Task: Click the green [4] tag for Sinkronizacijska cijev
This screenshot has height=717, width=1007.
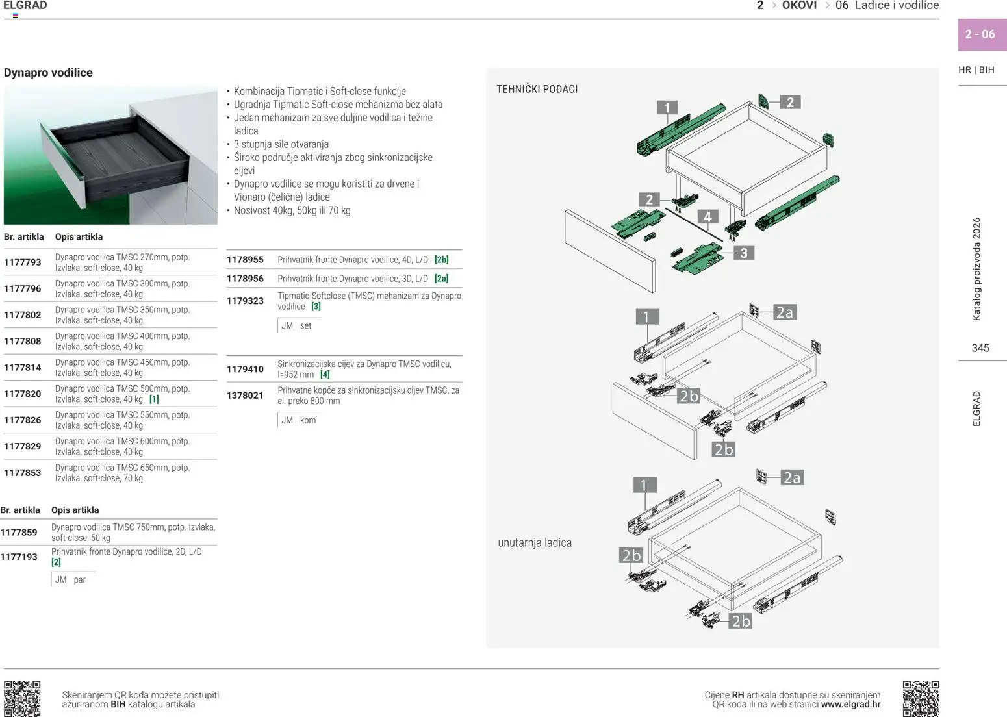Action: (x=325, y=375)
